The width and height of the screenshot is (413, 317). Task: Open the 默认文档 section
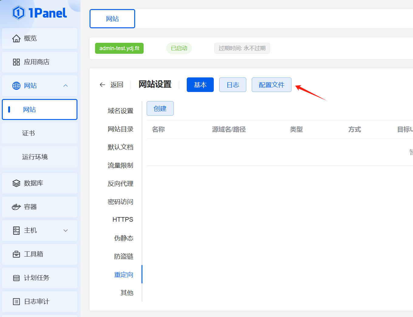pos(121,147)
